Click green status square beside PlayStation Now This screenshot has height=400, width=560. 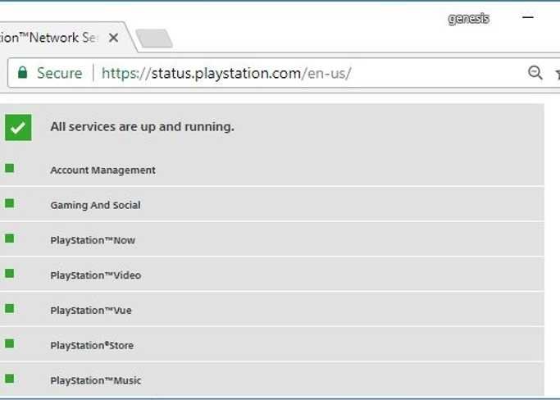[x=10, y=239]
